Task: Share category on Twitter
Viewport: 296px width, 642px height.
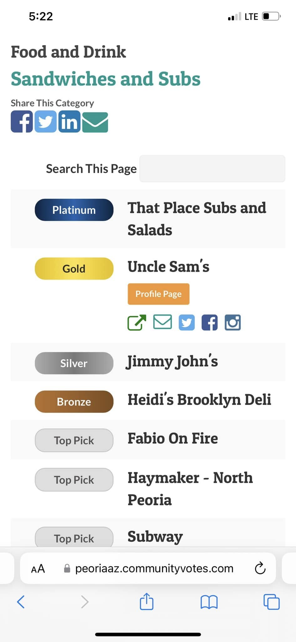Action: 46,122
